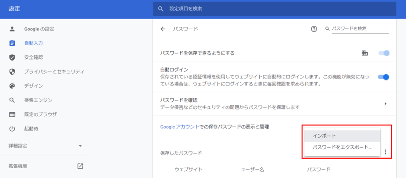Click the browser window icon for 既定のブラウザ
This screenshot has width=406, height=178.
(x=12, y=114)
